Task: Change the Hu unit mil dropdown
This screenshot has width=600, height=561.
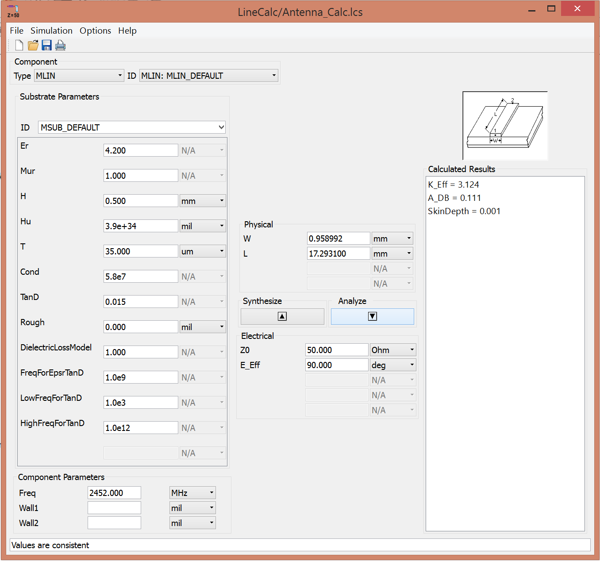Action: [x=203, y=226]
